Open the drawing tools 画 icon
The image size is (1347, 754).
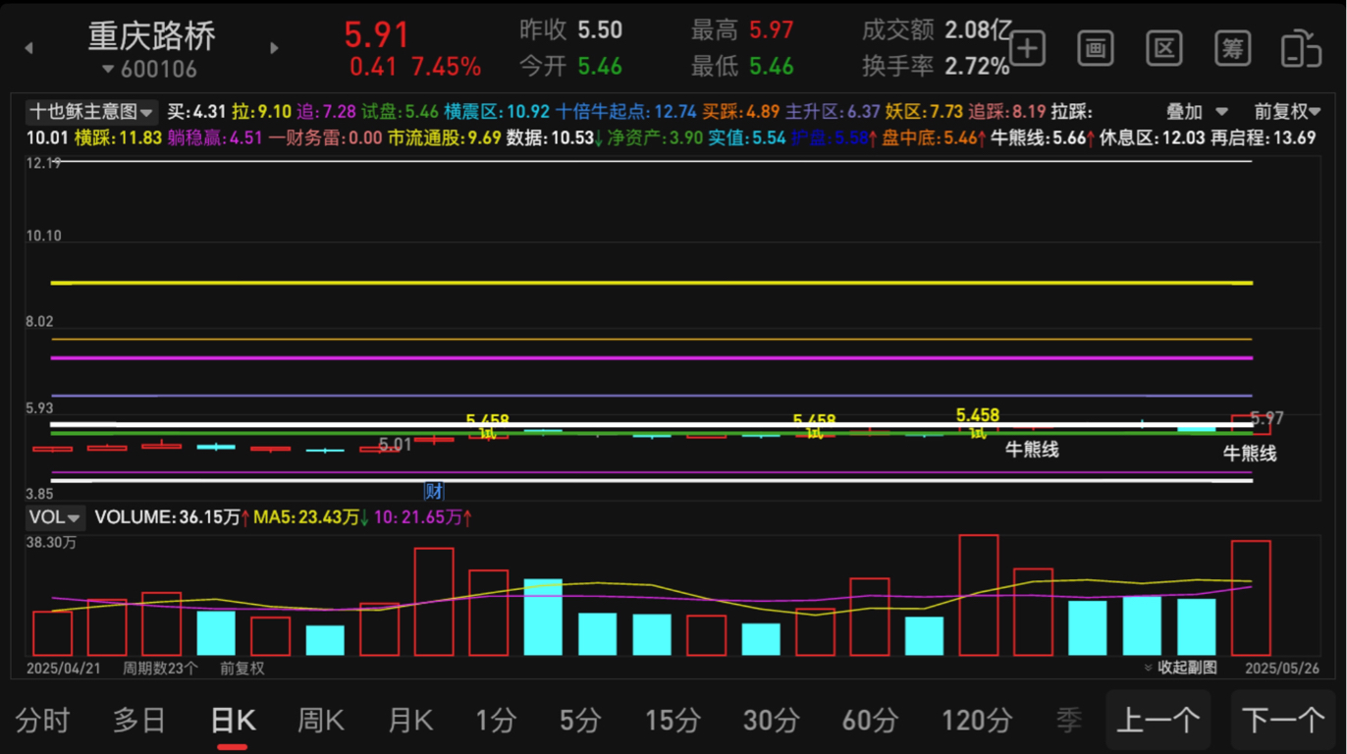[x=1096, y=48]
